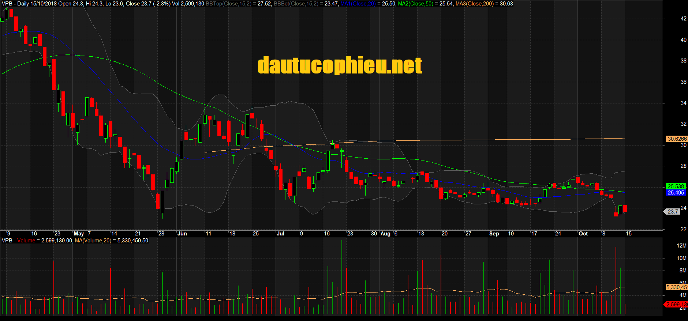Click the red Volume legend label
The width and height of the screenshot is (688, 321).
pos(26,241)
